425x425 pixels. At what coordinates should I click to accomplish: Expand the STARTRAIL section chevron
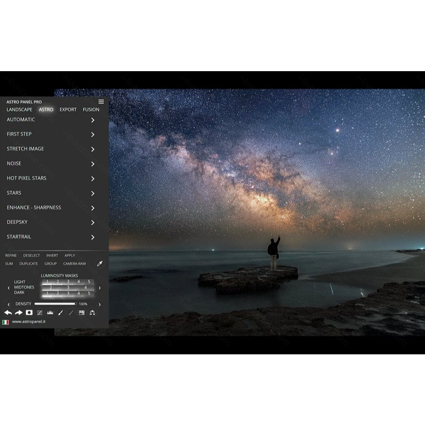pos(93,237)
